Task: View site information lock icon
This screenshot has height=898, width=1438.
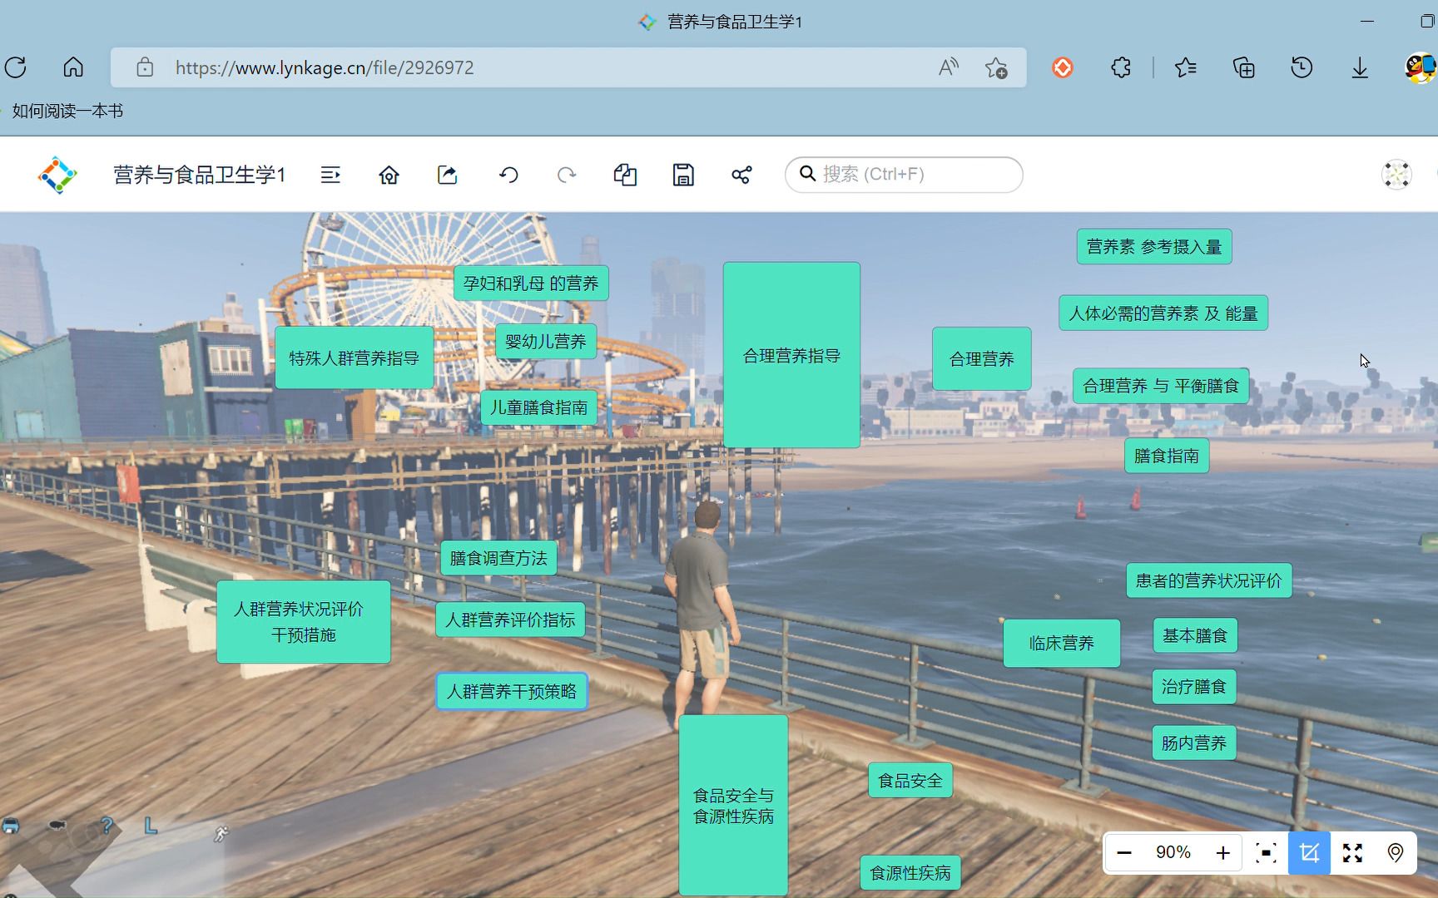Action: pyautogui.click(x=145, y=67)
